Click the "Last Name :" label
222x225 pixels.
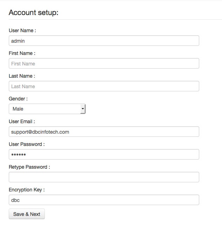click(x=22, y=76)
